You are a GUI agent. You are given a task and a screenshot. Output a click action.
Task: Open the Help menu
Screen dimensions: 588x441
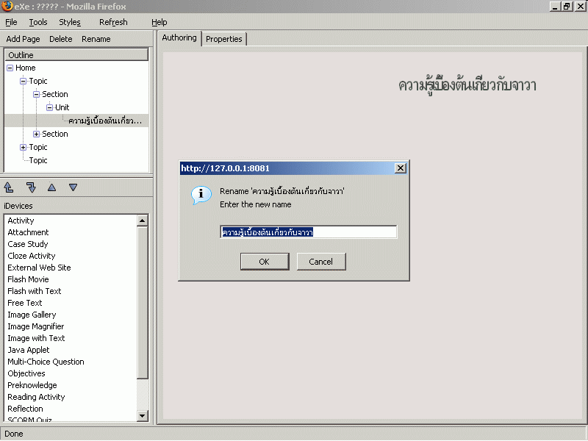coord(159,22)
